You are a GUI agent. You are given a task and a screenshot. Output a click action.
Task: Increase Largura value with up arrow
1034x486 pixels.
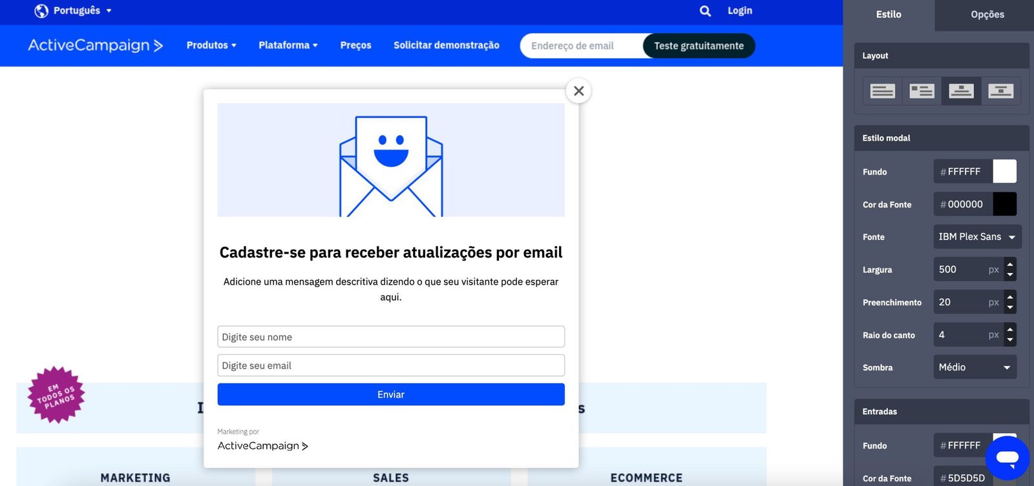click(1010, 264)
